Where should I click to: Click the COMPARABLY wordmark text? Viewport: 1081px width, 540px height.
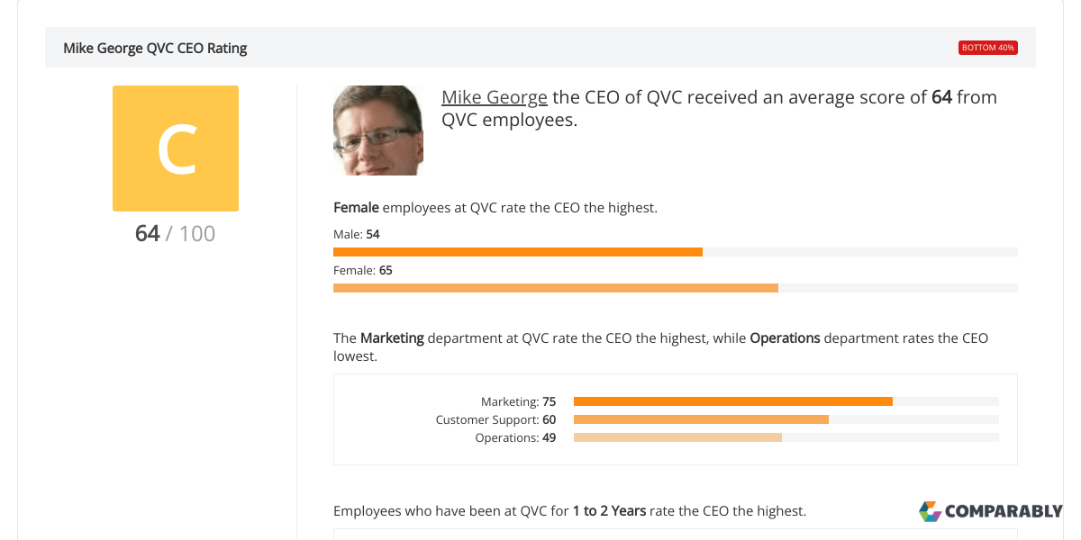[1004, 511]
